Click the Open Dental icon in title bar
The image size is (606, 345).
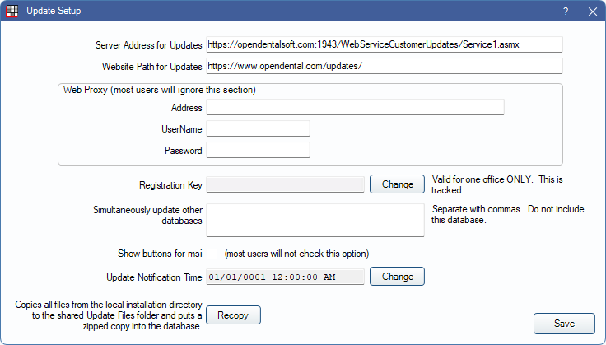[x=12, y=12]
